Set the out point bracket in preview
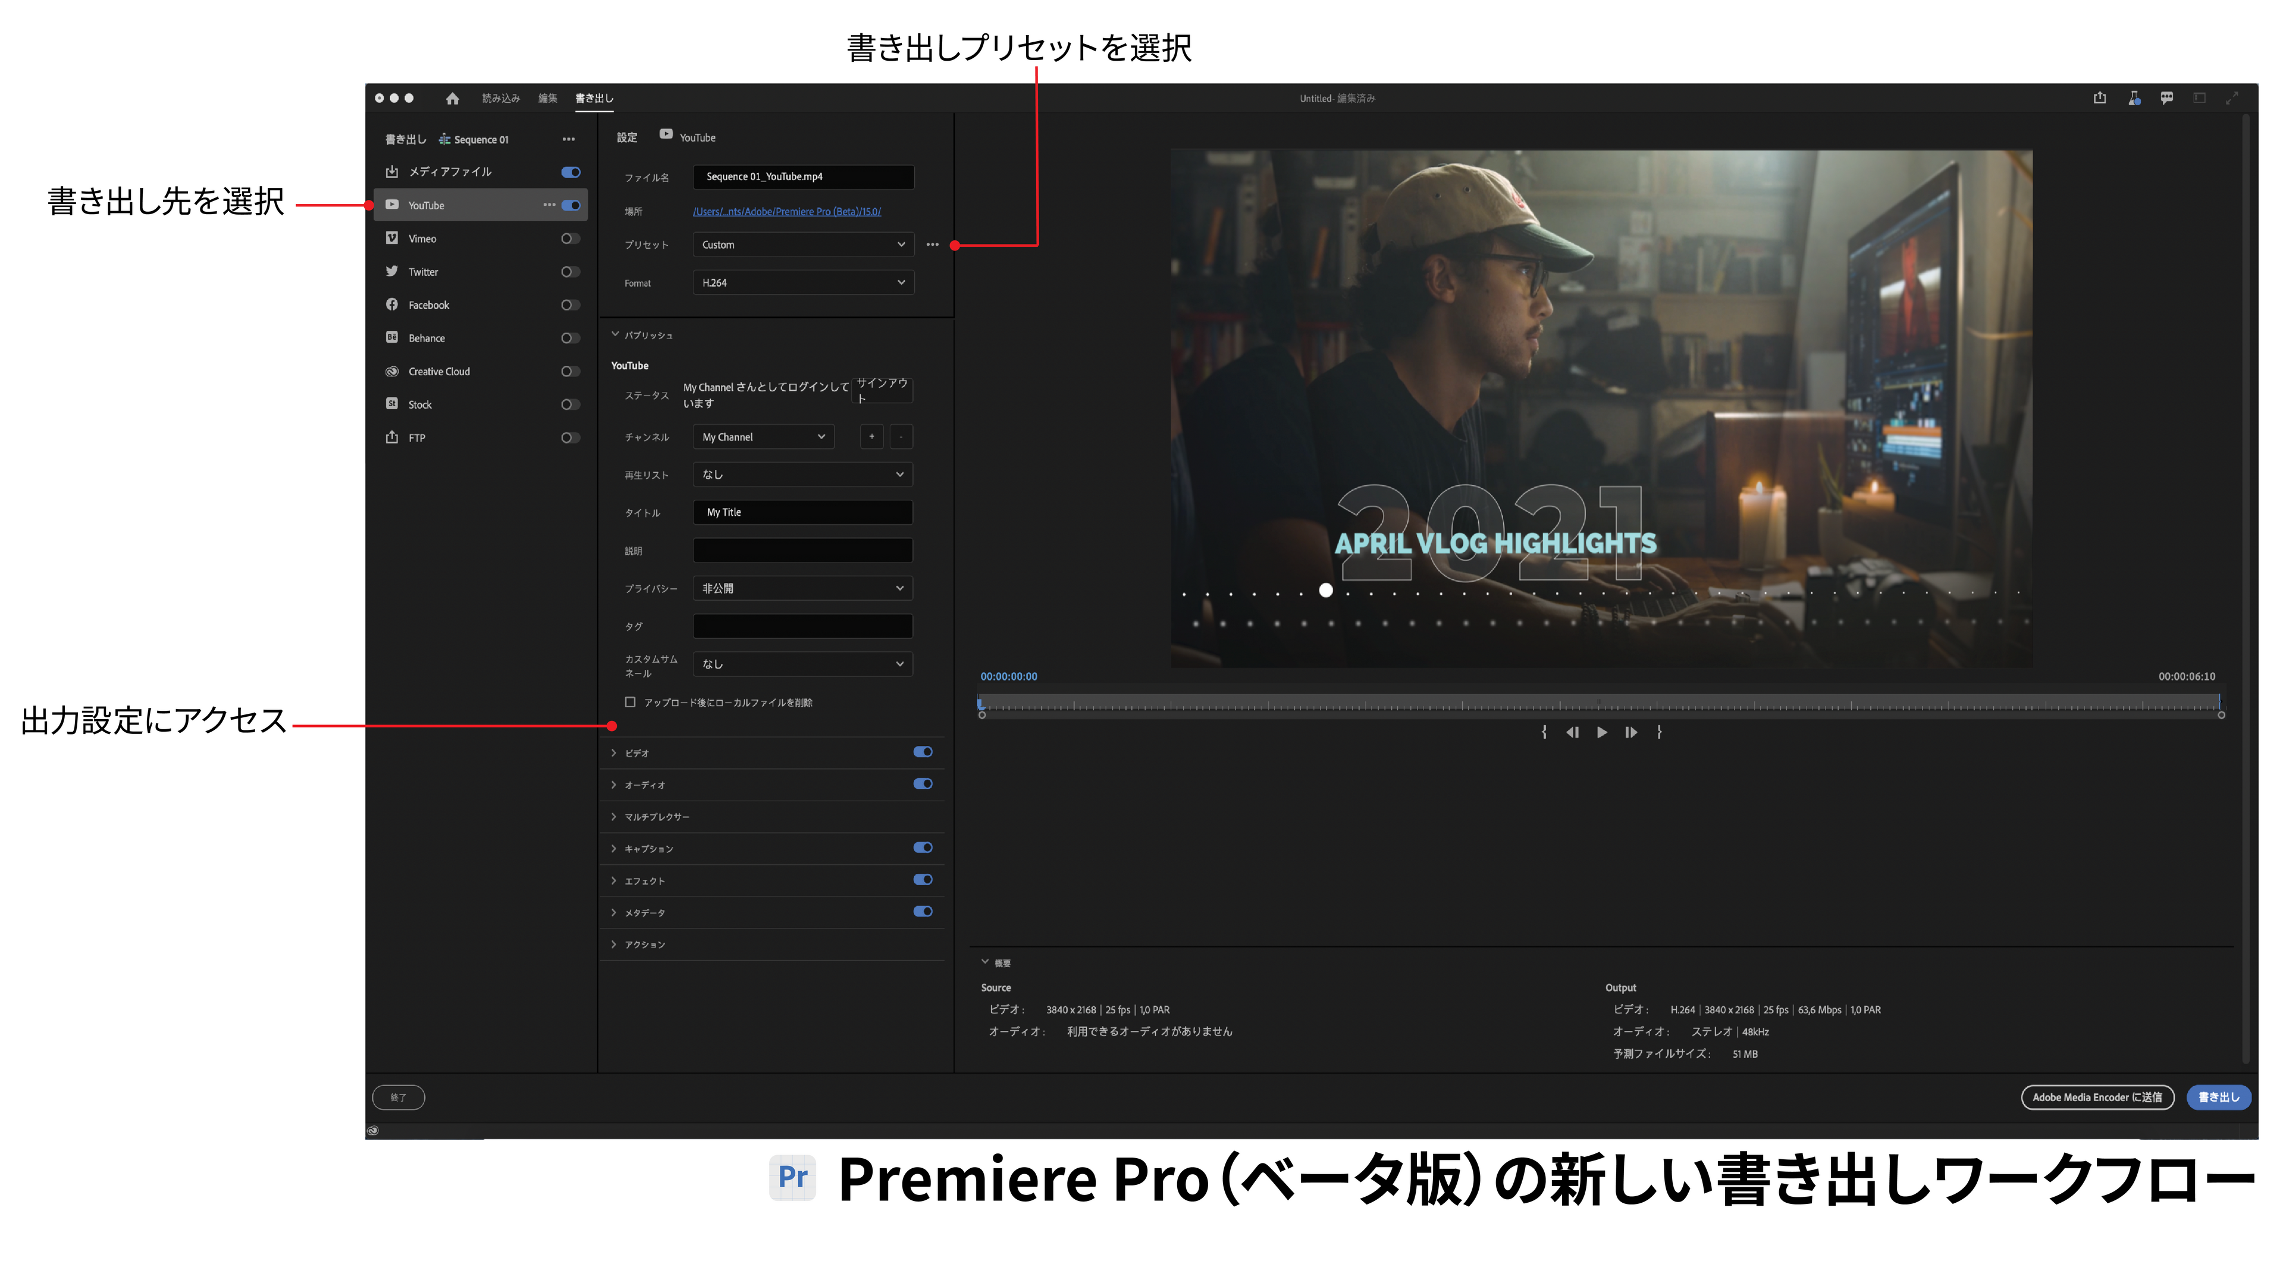The height and width of the screenshot is (1264, 2286). point(1660,732)
